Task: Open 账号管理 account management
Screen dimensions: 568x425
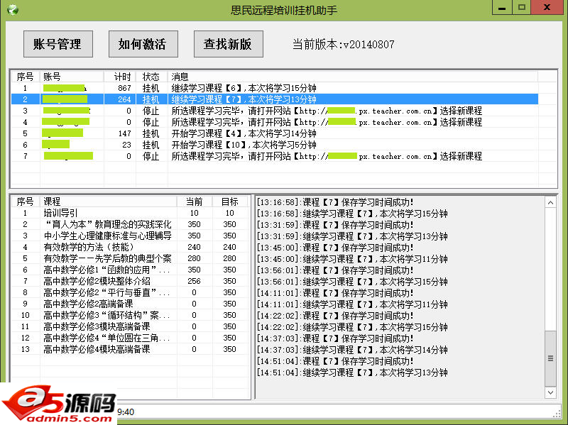Action: [58, 44]
